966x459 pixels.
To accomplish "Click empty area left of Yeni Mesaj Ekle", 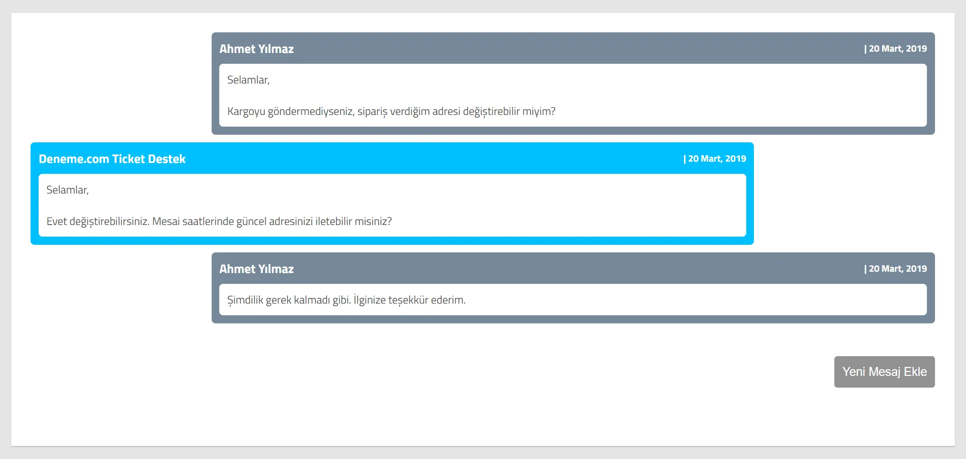I will tap(449, 372).
